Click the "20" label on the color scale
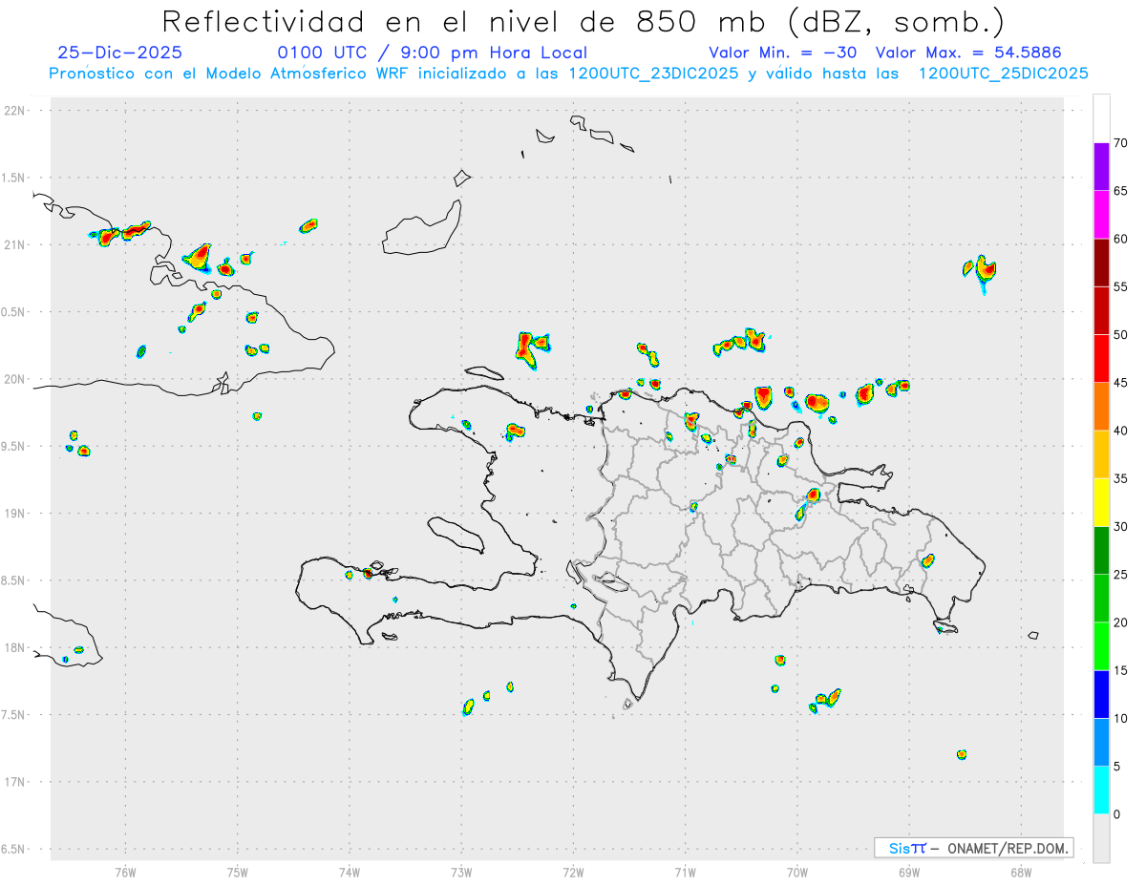This screenshot has width=1146, height=885. click(1120, 622)
